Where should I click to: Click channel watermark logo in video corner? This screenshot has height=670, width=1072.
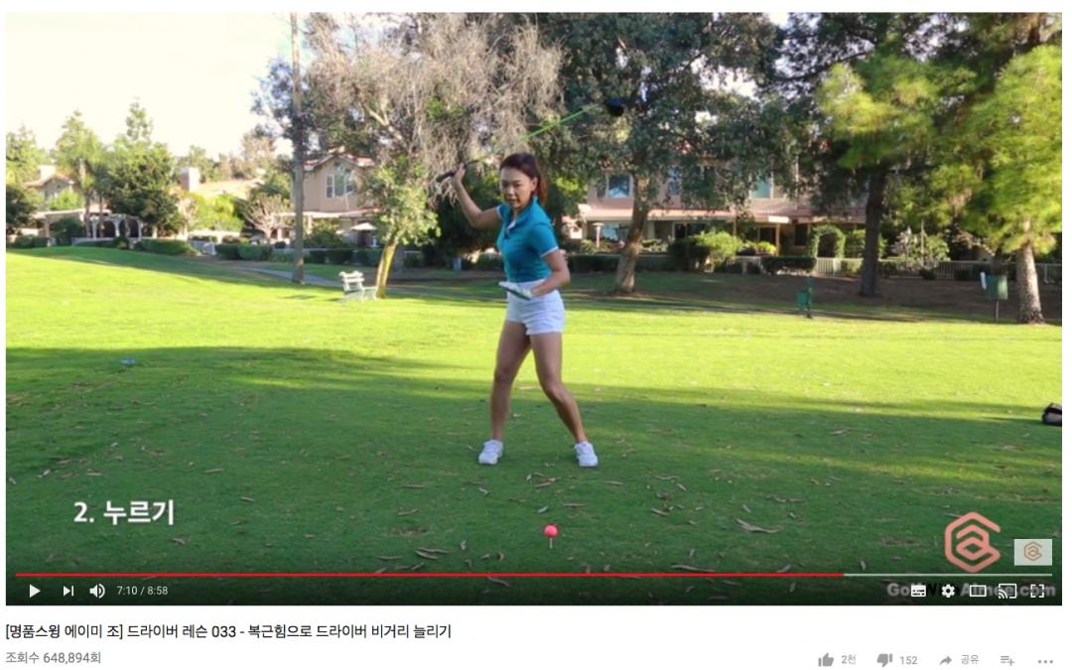[x=972, y=542]
